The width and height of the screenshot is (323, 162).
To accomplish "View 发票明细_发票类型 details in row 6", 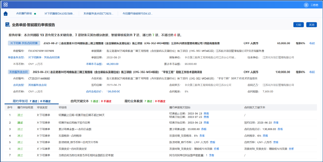I will click(216, 149).
